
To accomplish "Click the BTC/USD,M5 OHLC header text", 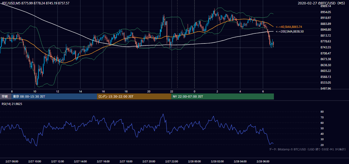I will point(36,3).
